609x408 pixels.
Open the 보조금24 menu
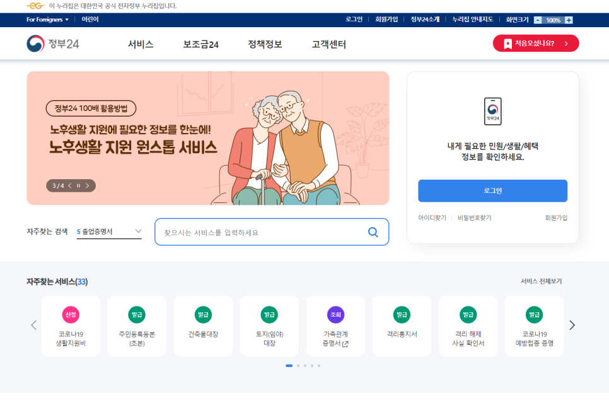pyautogui.click(x=201, y=44)
